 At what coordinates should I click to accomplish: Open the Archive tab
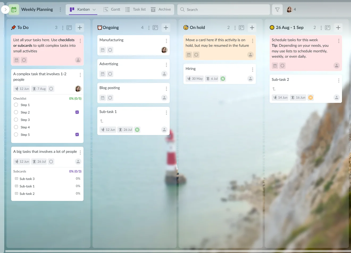point(161,10)
